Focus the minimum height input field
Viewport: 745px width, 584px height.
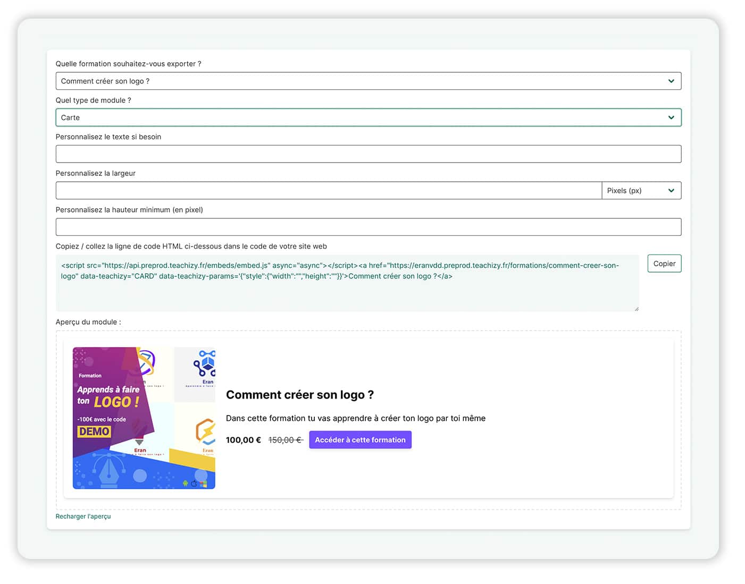pyautogui.click(x=368, y=227)
